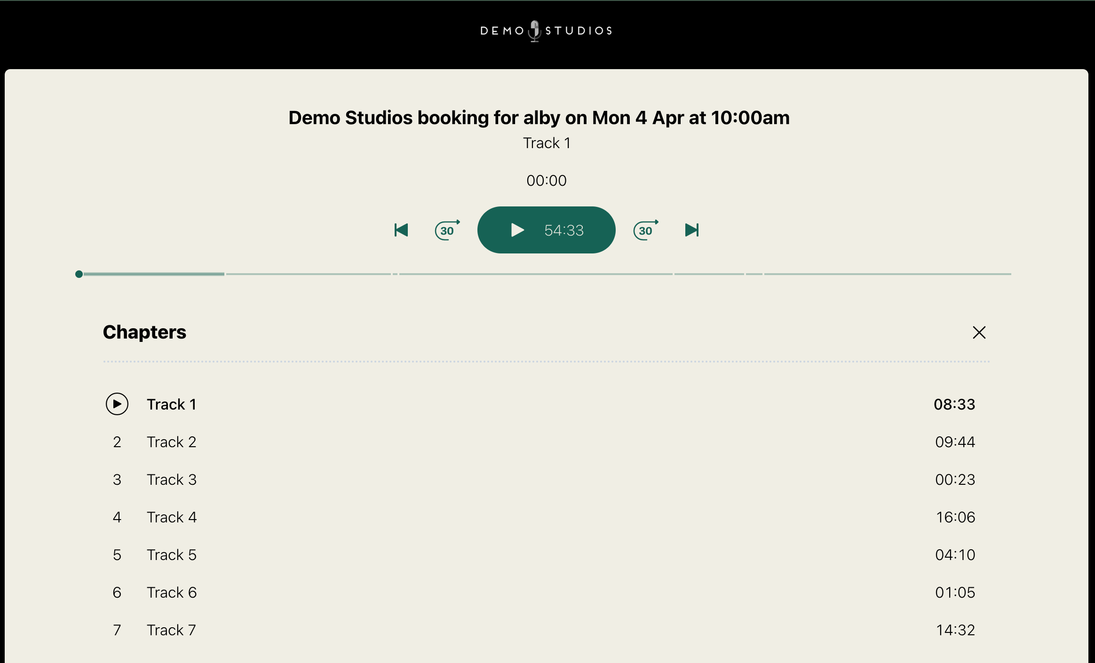Viewport: 1095px width, 663px height.
Task: Close the Chapters panel with the X
Action: click(x=979, y=332)
